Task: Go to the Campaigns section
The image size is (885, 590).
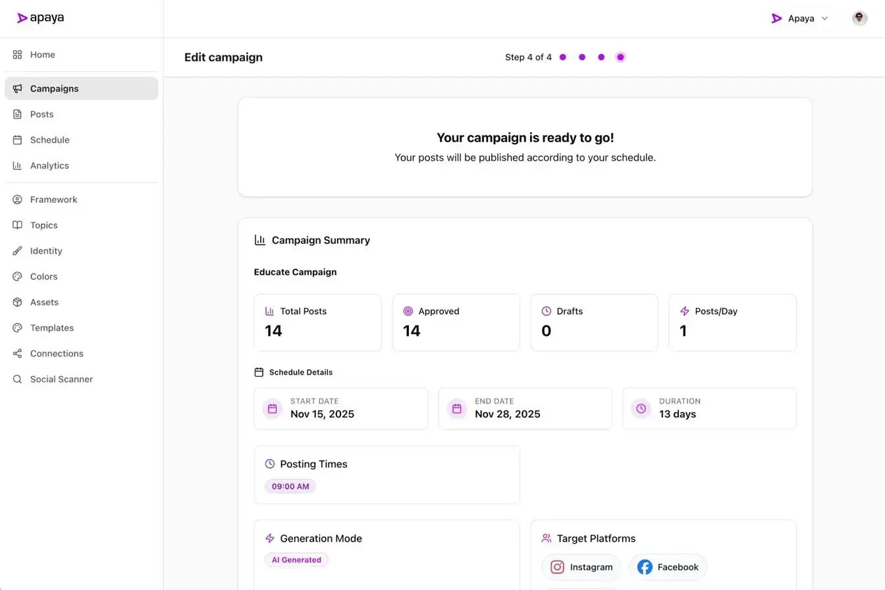Action: [54, 89]
